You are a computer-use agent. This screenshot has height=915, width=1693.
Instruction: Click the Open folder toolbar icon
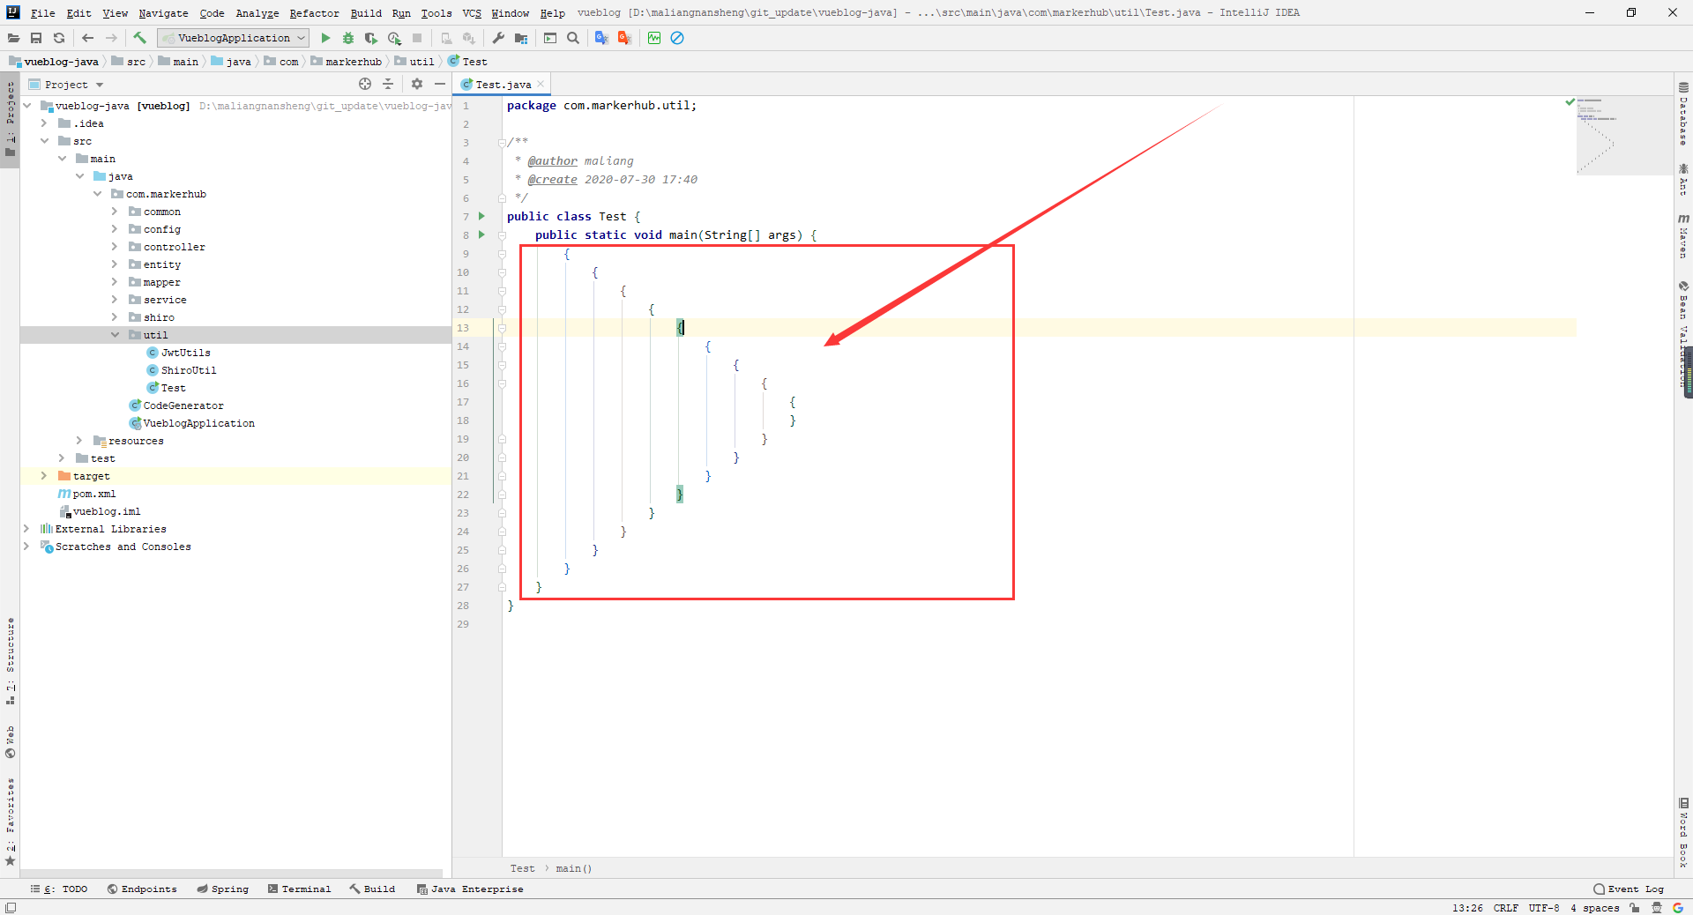coord(13,38)
